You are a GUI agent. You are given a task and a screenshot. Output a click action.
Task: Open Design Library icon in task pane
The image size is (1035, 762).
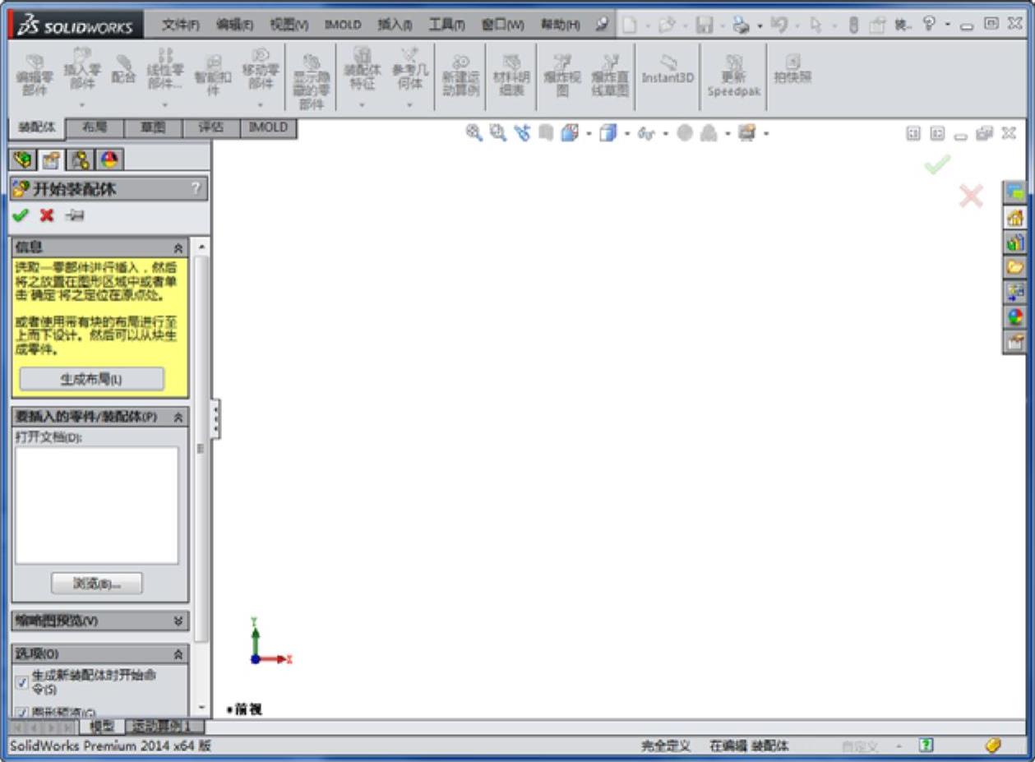[1016, 243]
